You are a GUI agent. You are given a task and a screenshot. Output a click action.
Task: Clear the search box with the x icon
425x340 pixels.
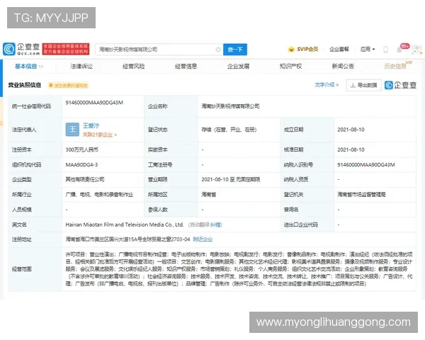218,50
